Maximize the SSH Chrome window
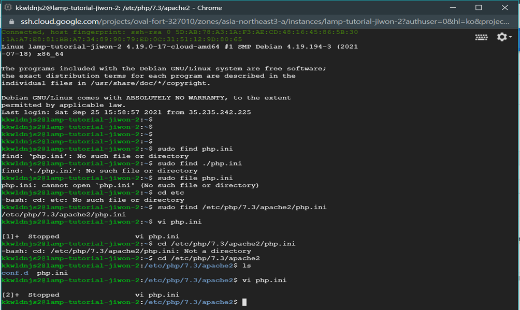520x310 pixels. (479, 7)
